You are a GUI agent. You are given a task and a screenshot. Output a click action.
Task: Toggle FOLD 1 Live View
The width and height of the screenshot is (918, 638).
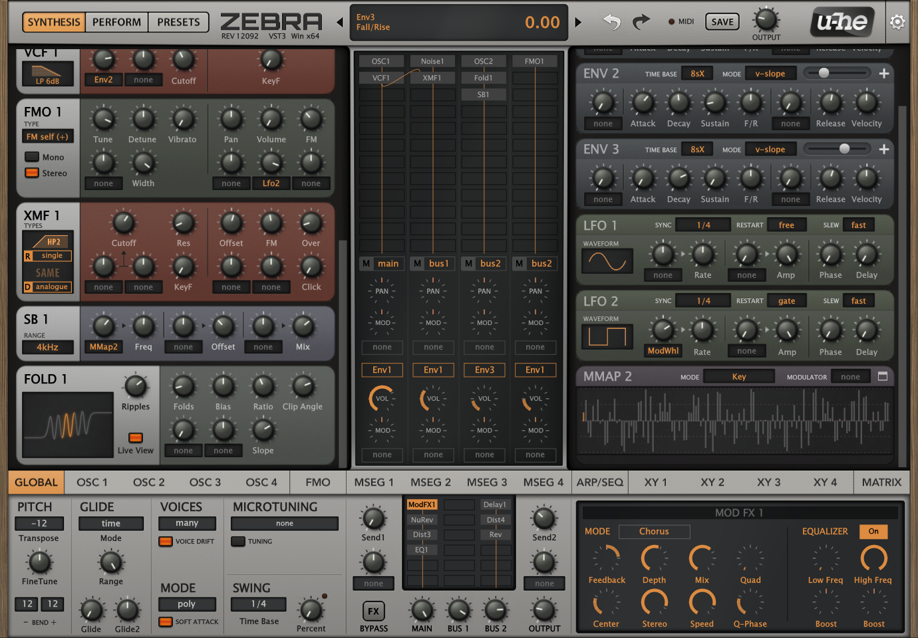point(136,437)
